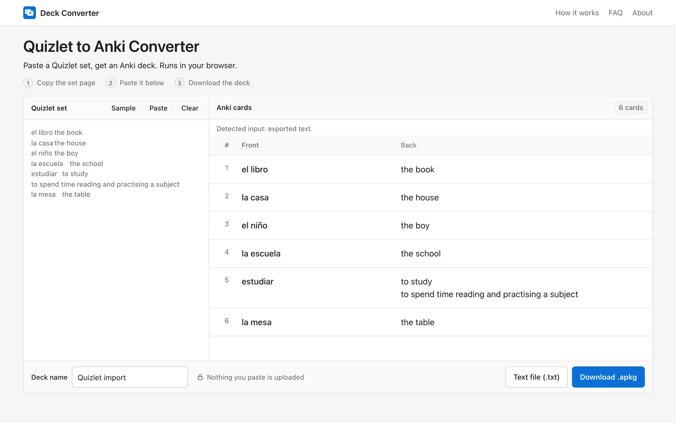Select the 'el libro' front cell
This screenshot has height=423, width=676.
click(x=255, y=170)
